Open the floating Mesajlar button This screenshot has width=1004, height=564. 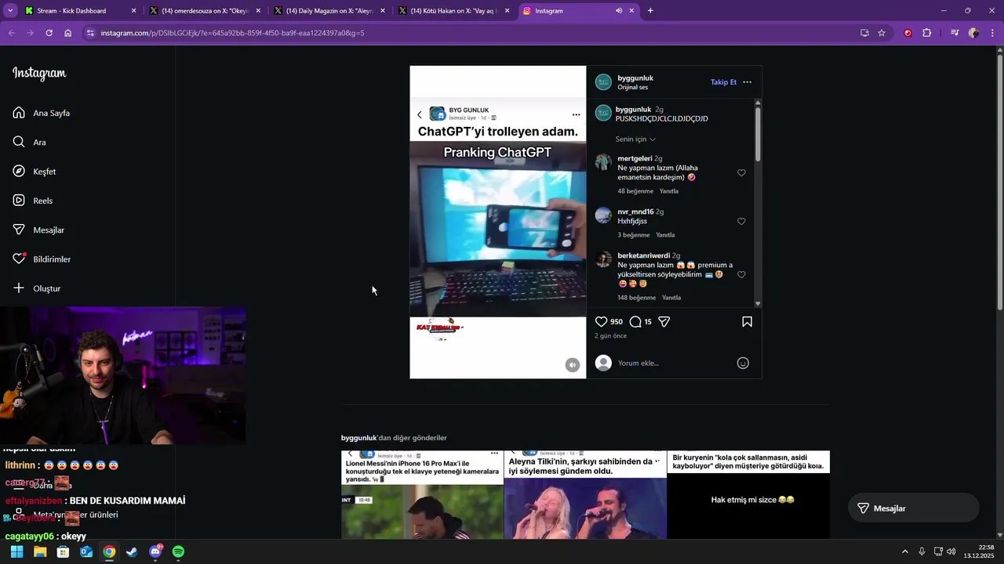point(914,508)
